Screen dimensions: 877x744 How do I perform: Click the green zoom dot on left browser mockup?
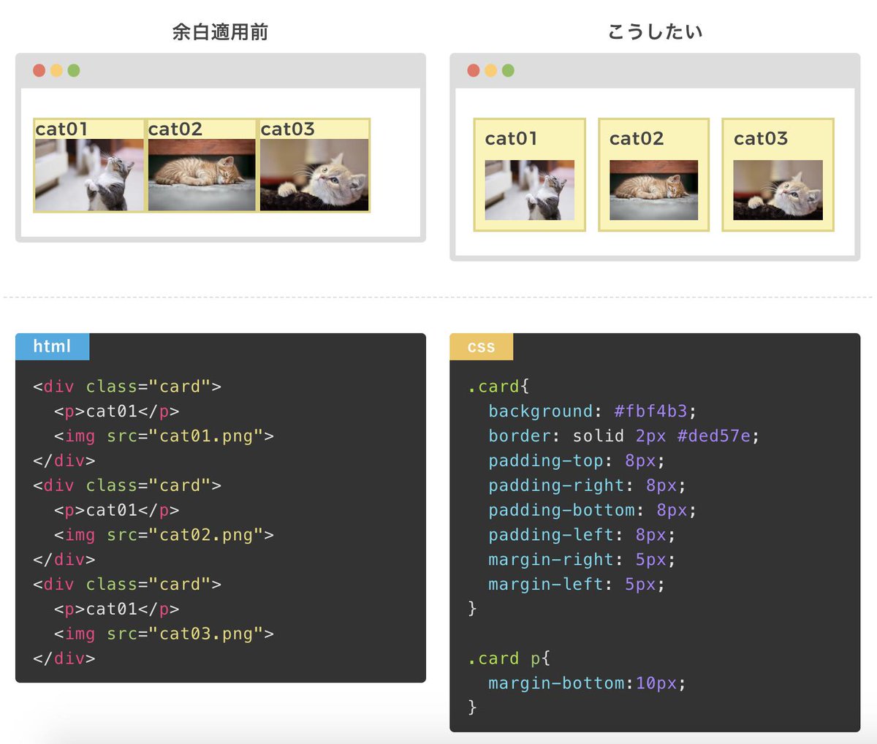click(x=72, y=70)
